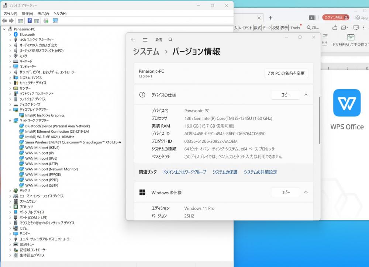
Task: Collapse the Windows の仕様 section chevron
Action: pos(306,192)
